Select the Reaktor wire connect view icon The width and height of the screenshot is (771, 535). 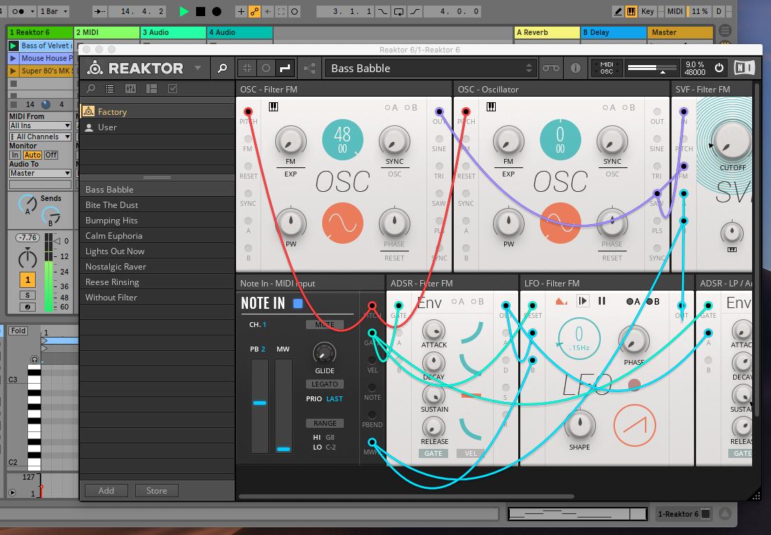click(285, 69)
